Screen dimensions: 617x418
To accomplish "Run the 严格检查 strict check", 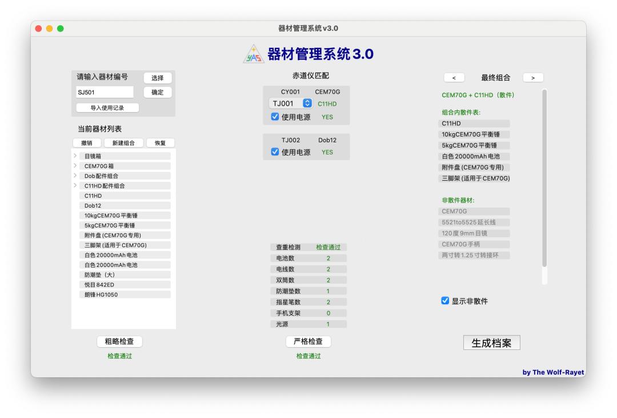I will pos(308,341).
